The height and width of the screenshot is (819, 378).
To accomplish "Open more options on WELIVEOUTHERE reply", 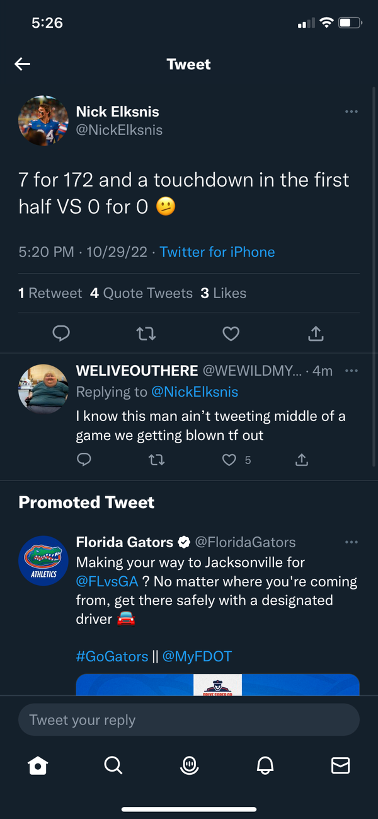I will (x=352, y=371).
